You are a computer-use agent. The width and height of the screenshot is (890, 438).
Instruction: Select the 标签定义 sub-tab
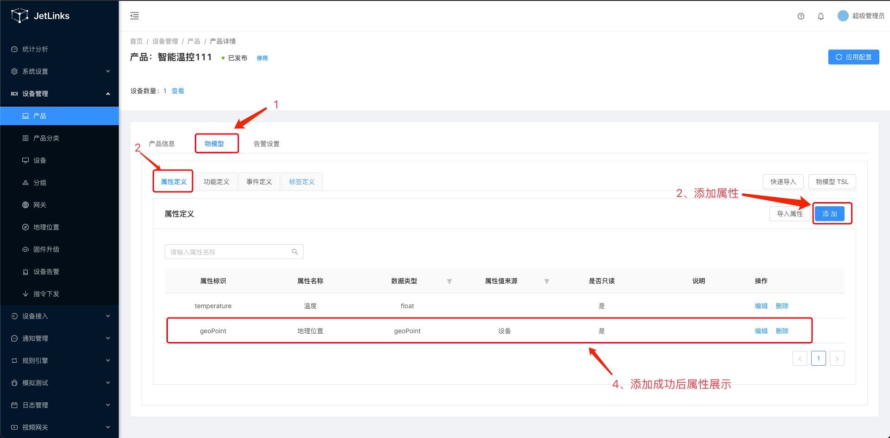(x=302, y=182)
